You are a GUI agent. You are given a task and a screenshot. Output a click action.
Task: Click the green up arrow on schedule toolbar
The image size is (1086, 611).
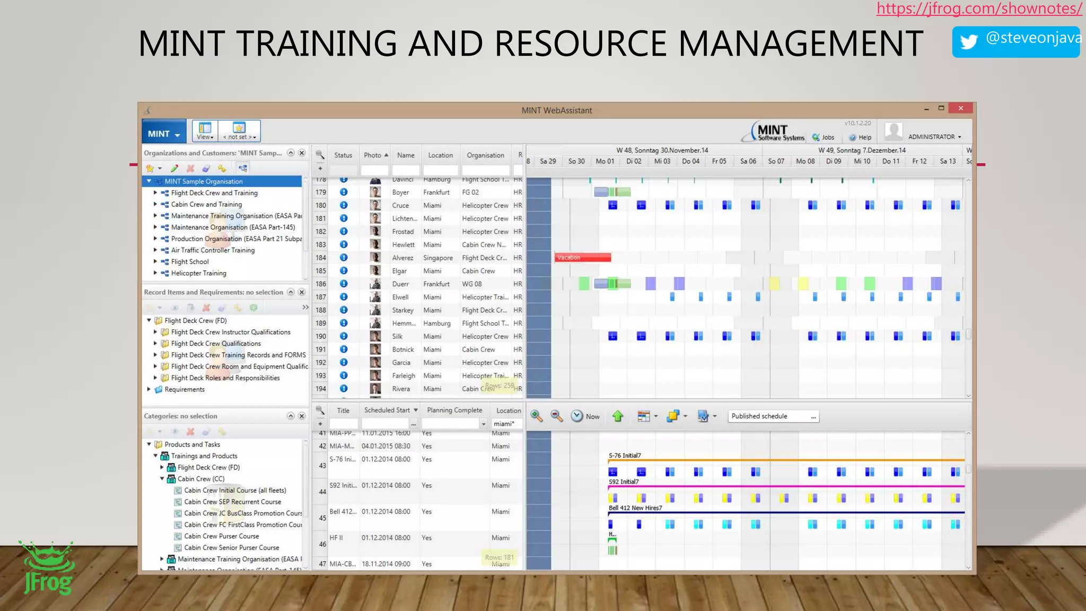(618, 416)
